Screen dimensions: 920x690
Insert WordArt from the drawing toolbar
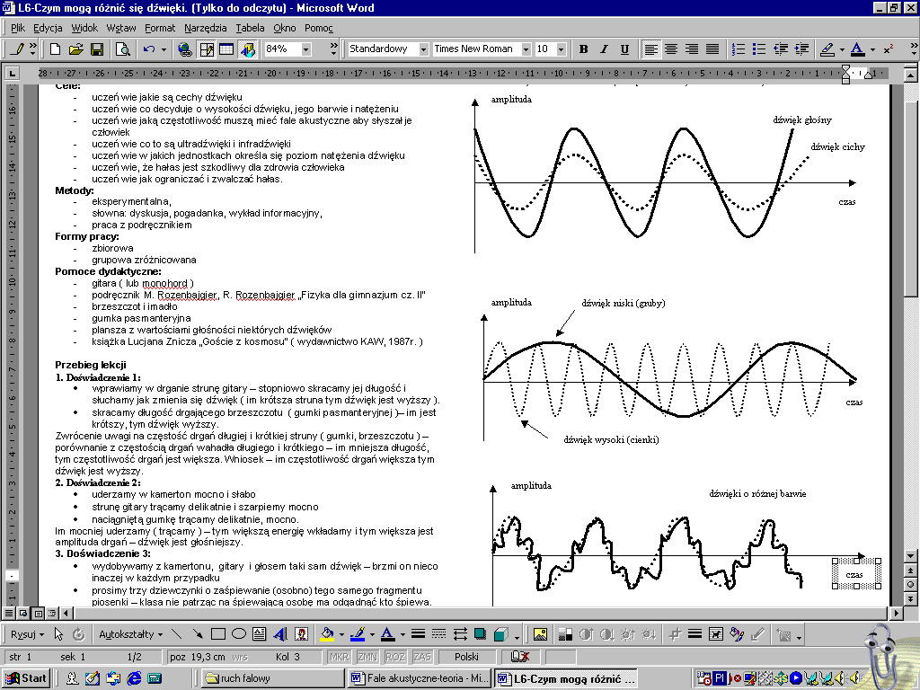(279, 634)
